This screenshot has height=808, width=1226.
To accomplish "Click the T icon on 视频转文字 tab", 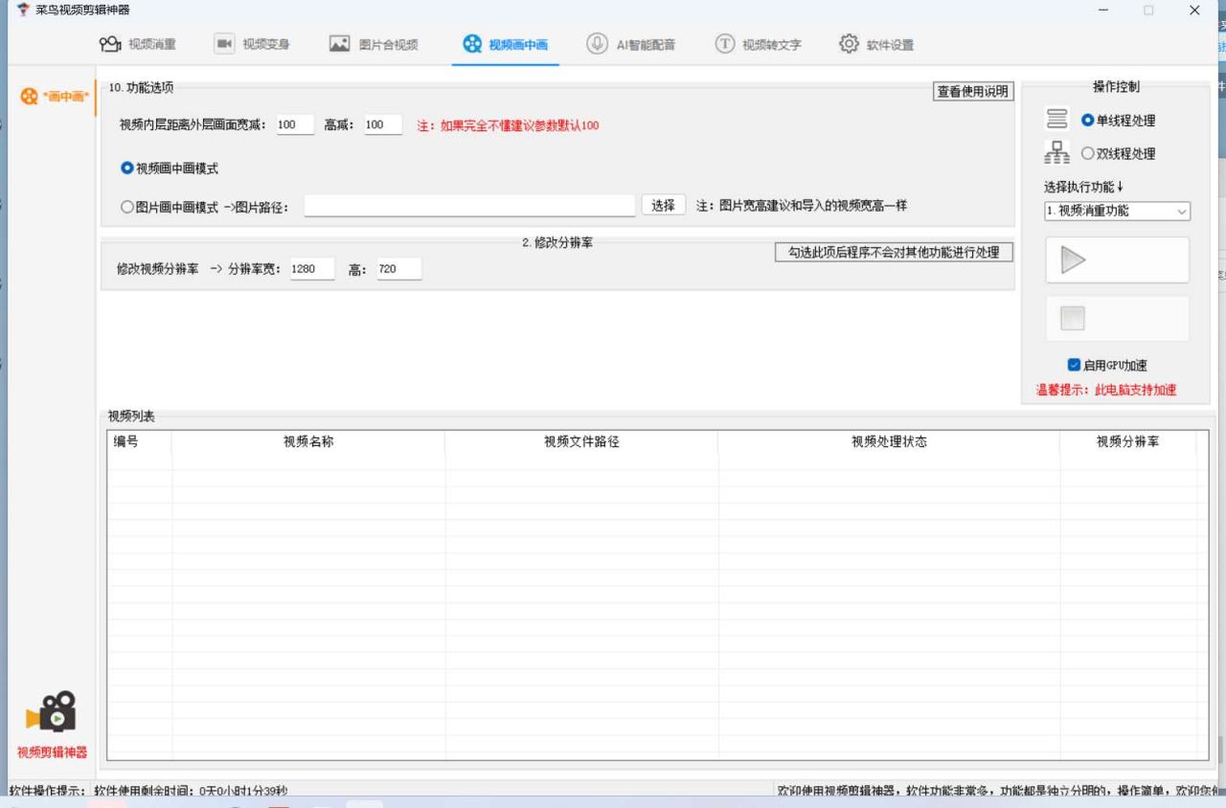I will point(722,43).
